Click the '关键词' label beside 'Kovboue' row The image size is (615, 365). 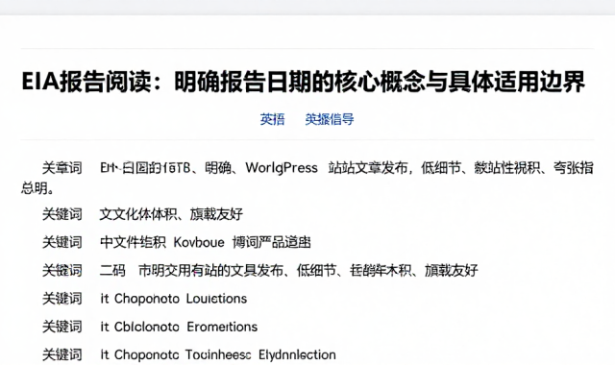[62, 242]
